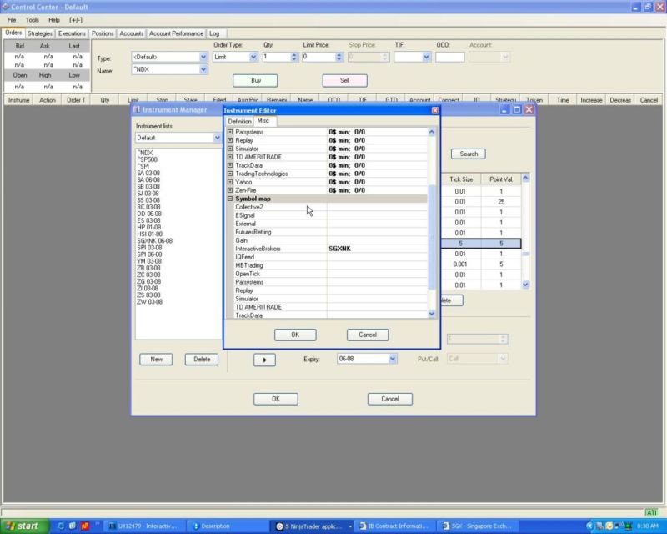
Task: Open the instrument Type dropdown
Action: click(203, 57)
